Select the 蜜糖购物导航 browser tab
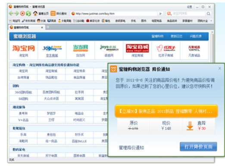225x167 pixels. (x=26, y=27)
